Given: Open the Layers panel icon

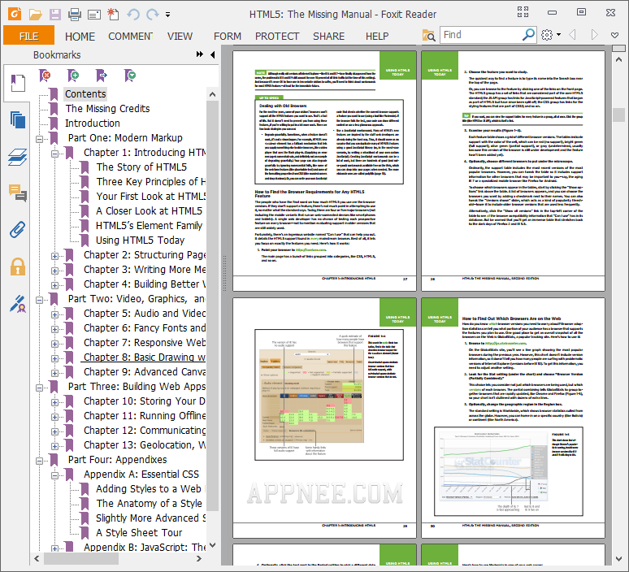Looking at the screenshot, I should 18,158.
